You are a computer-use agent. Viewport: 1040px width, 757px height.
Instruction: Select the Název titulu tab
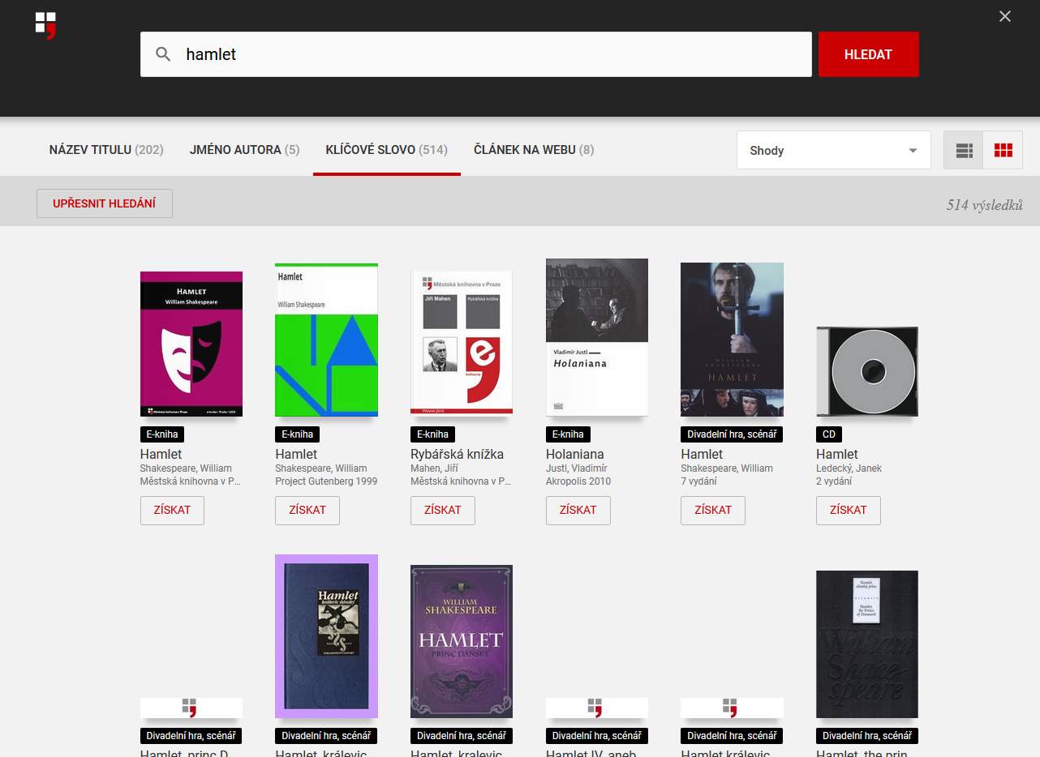(x=106, y=150)
